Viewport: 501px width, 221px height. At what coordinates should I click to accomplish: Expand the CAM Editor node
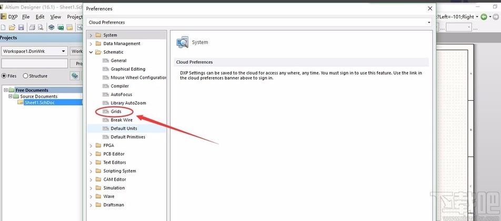click(x=91, y=180)
